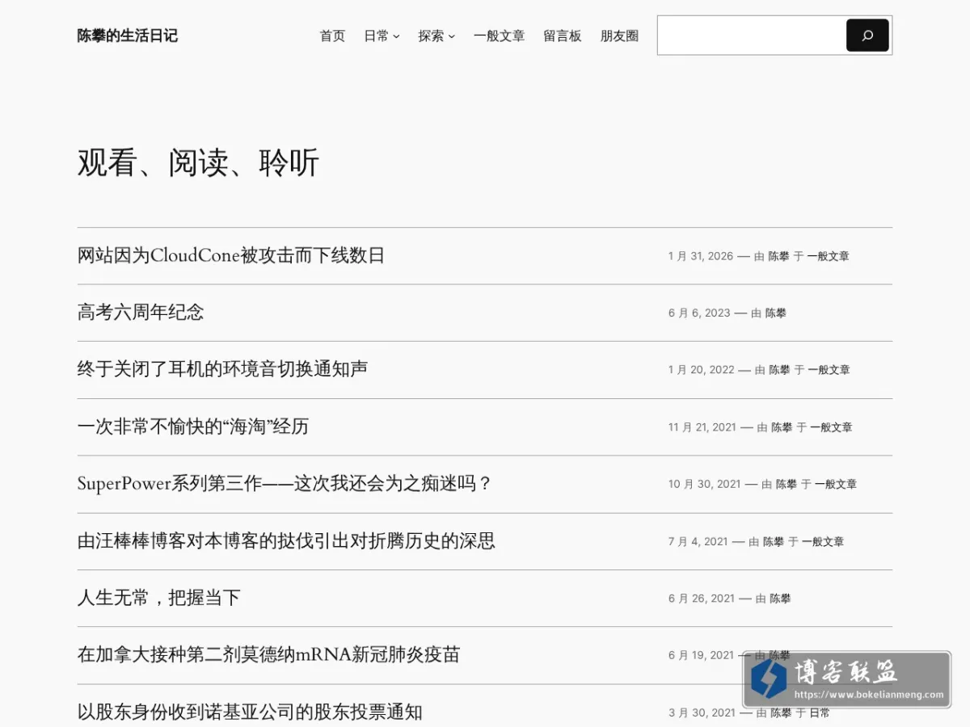970x727 pixels.
Task: Click date 1 月 31, 2026
Action: tap(701, 256)
